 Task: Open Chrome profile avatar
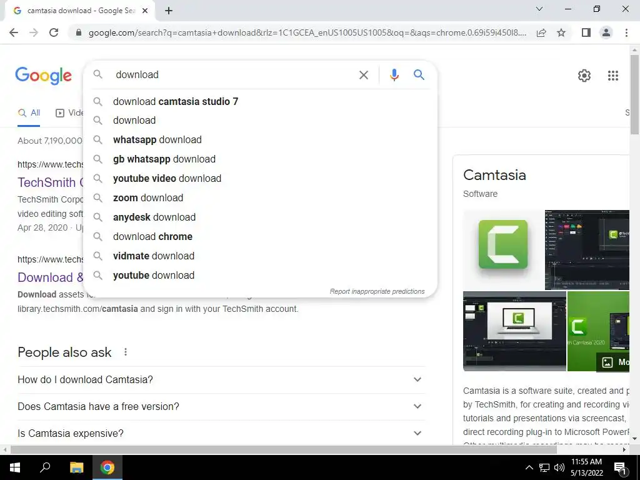point(606,32)
